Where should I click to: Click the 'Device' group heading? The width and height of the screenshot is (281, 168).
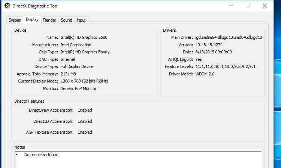(20, 30)
